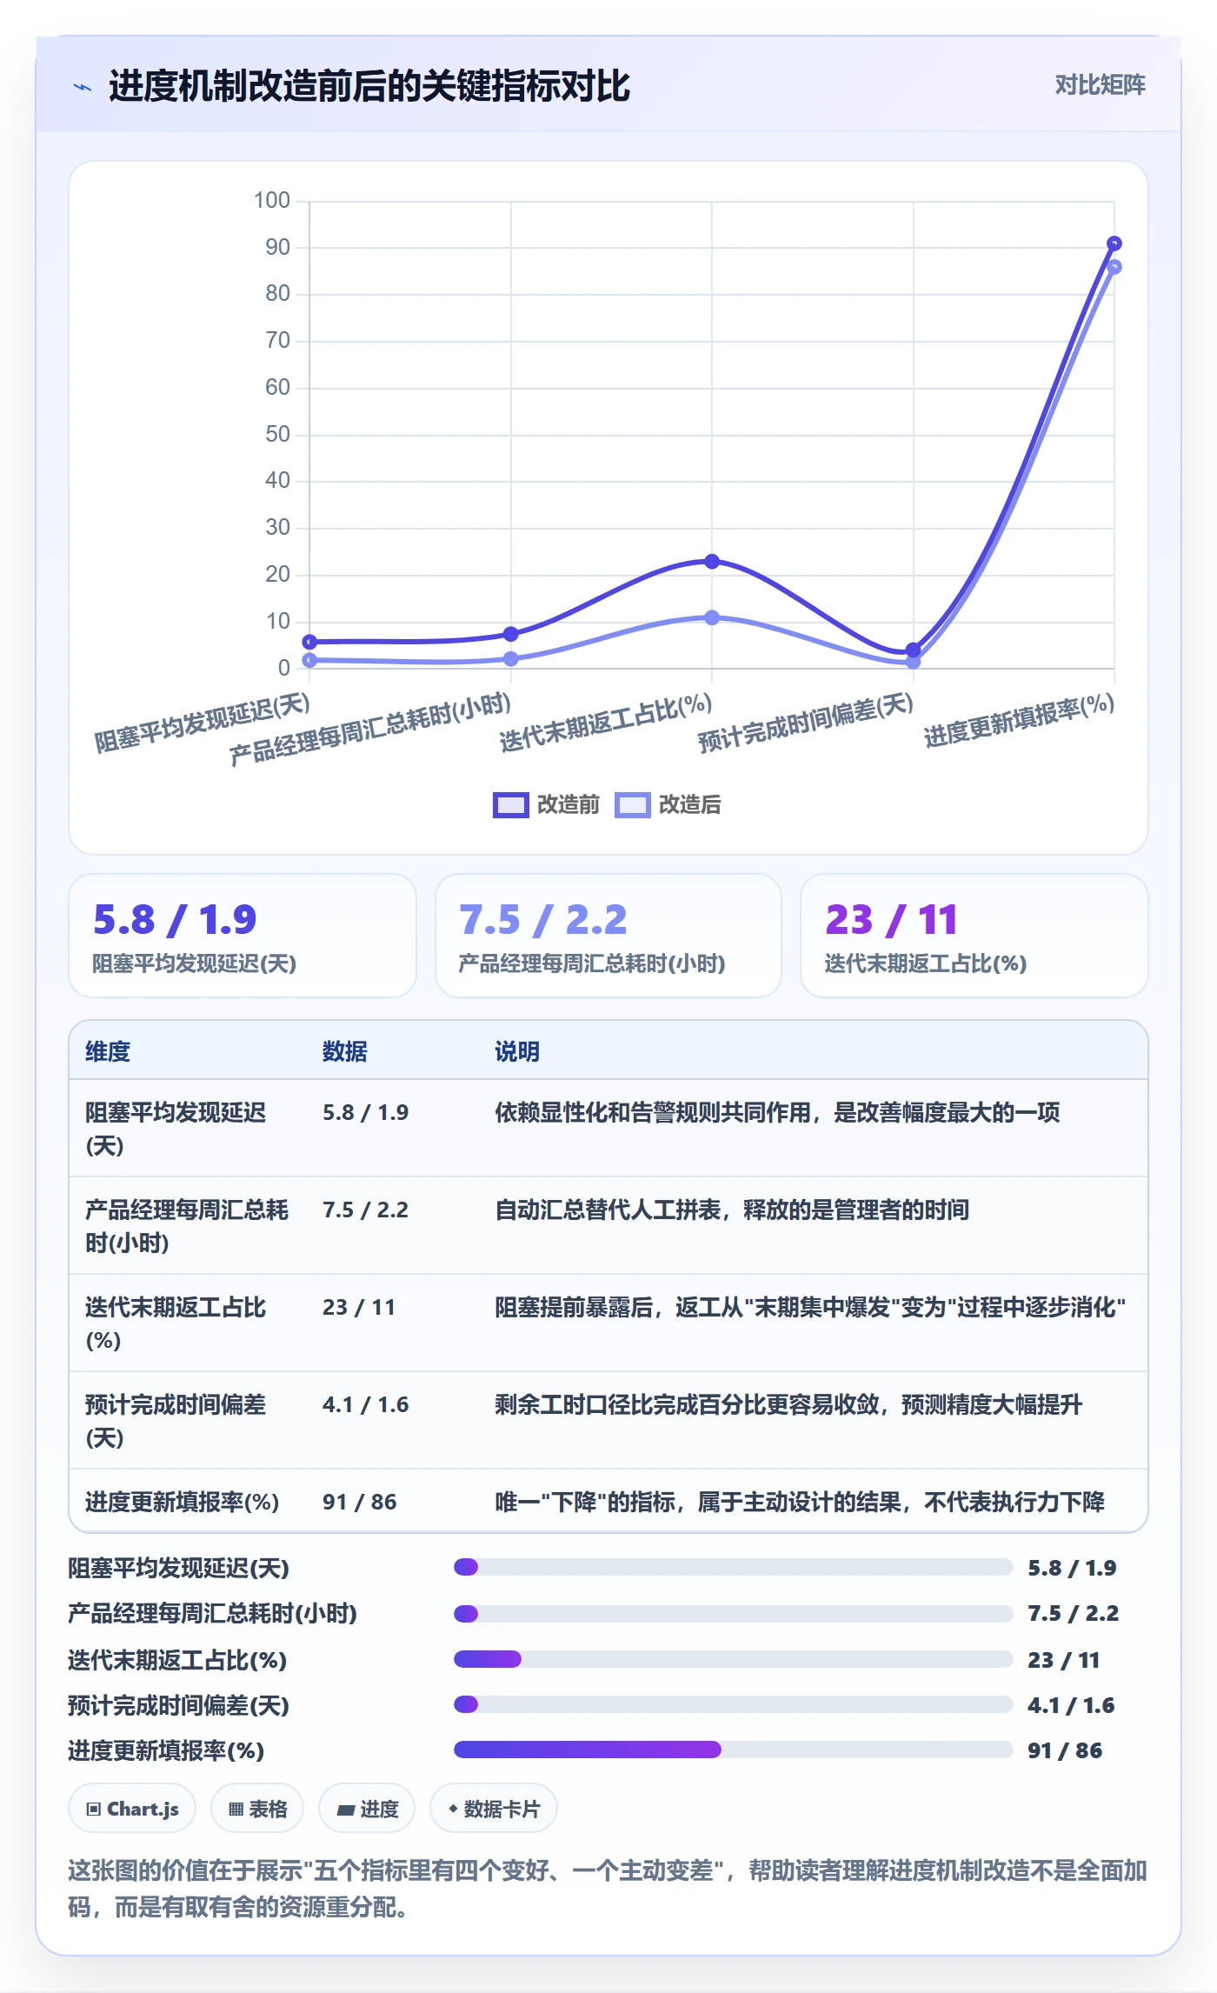Screen dimensions: 1217x1993
Task: Click the 唯一"下降"的指标 description cell
Action: coord(800,1502)
